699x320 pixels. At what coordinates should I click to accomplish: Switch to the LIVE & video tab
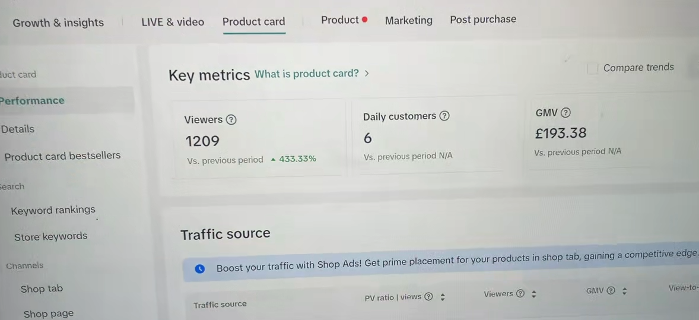pyautogui.click(x=173, y=22)
